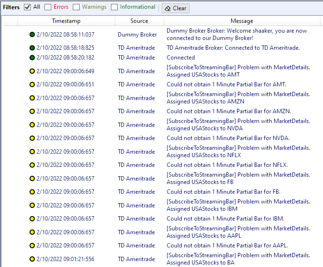Select 'Assigned USAStocks to BA' message
This screenshot has width=323, height=267.
click(x=238, y=259)
